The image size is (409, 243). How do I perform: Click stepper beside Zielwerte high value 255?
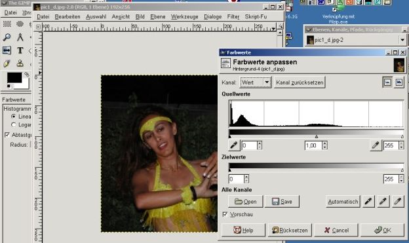401,179
